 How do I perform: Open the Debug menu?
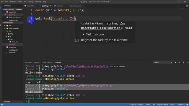pos(30,2)
